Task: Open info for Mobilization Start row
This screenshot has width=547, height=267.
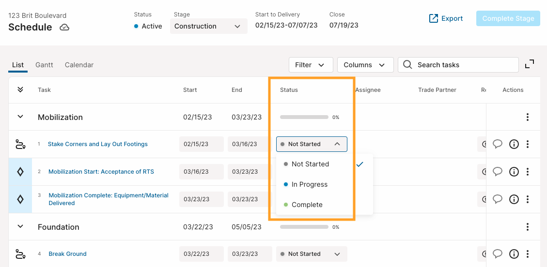Action: 514,172
